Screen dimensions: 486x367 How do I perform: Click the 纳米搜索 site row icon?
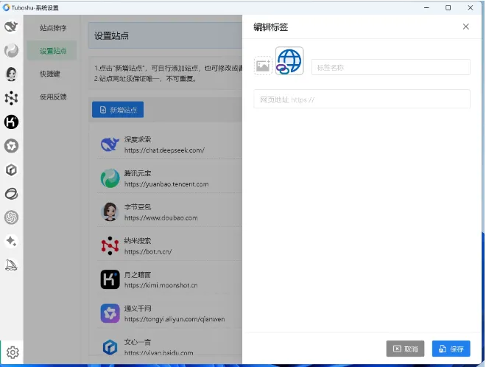(110, 245)
